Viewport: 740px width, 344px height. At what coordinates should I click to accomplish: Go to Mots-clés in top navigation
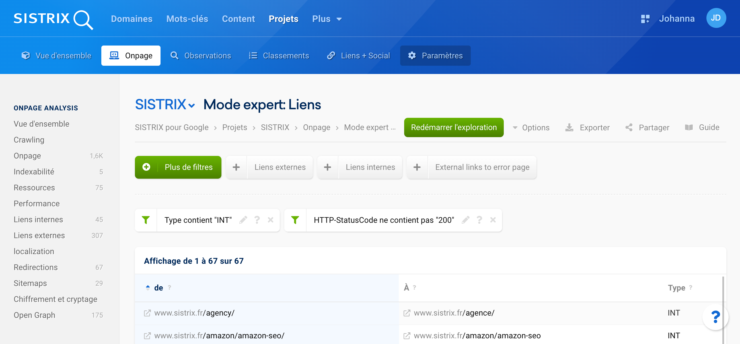click(187, 19)
